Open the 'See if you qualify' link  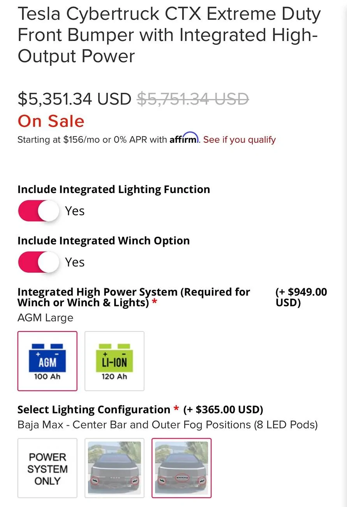[x=240, y=140]
